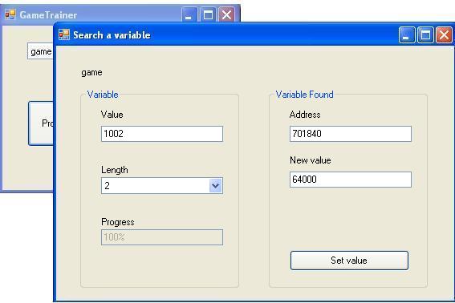
Task: Minimize the GameTrainer window
Action: pos(189,14)
